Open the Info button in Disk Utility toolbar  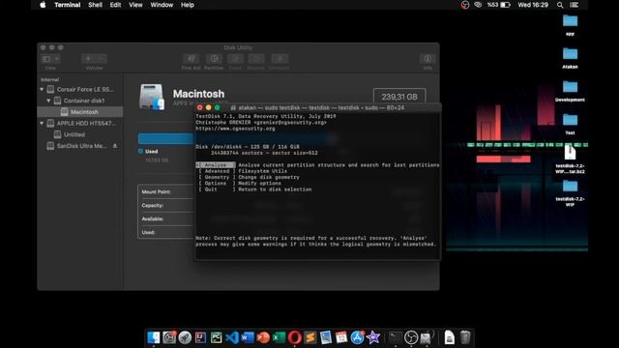point(427,59)
